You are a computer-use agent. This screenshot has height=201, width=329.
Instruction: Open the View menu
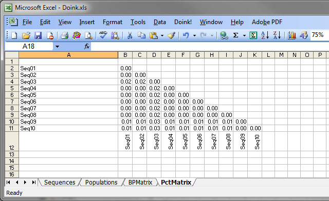coord(65,22)
